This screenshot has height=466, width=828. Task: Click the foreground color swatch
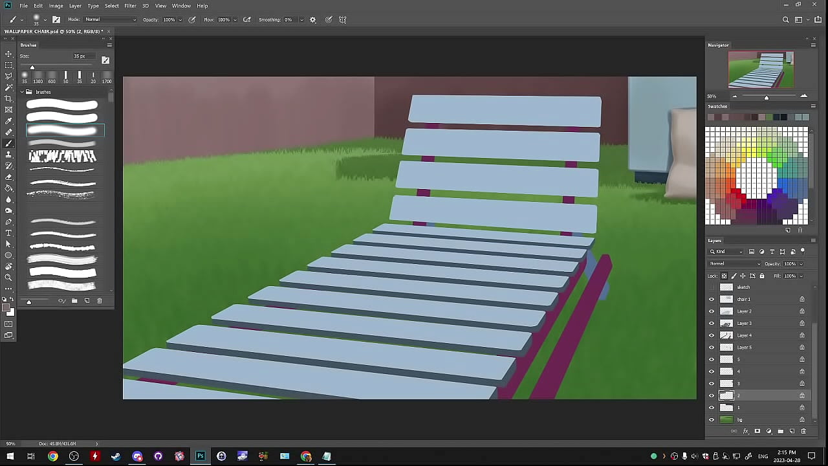coord(6,308)
